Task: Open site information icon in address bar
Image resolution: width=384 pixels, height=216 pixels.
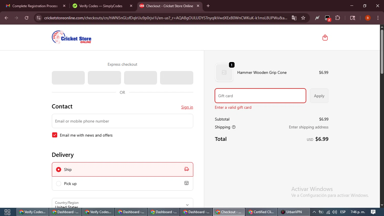Action: (x=39, y=18)
